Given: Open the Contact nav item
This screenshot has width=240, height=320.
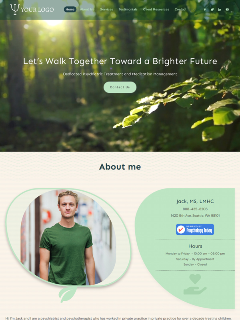Looking at the screenshot, I should pos(180,9).
